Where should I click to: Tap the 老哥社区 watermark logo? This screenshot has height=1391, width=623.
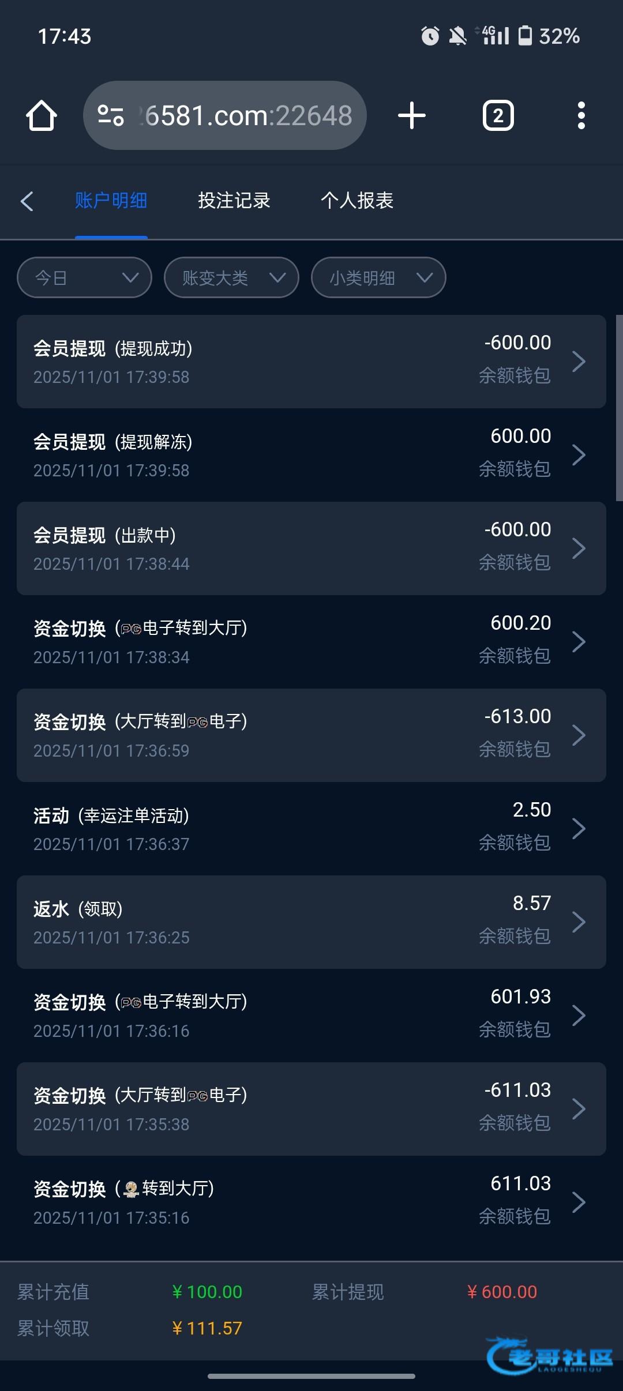[549, 1355]
